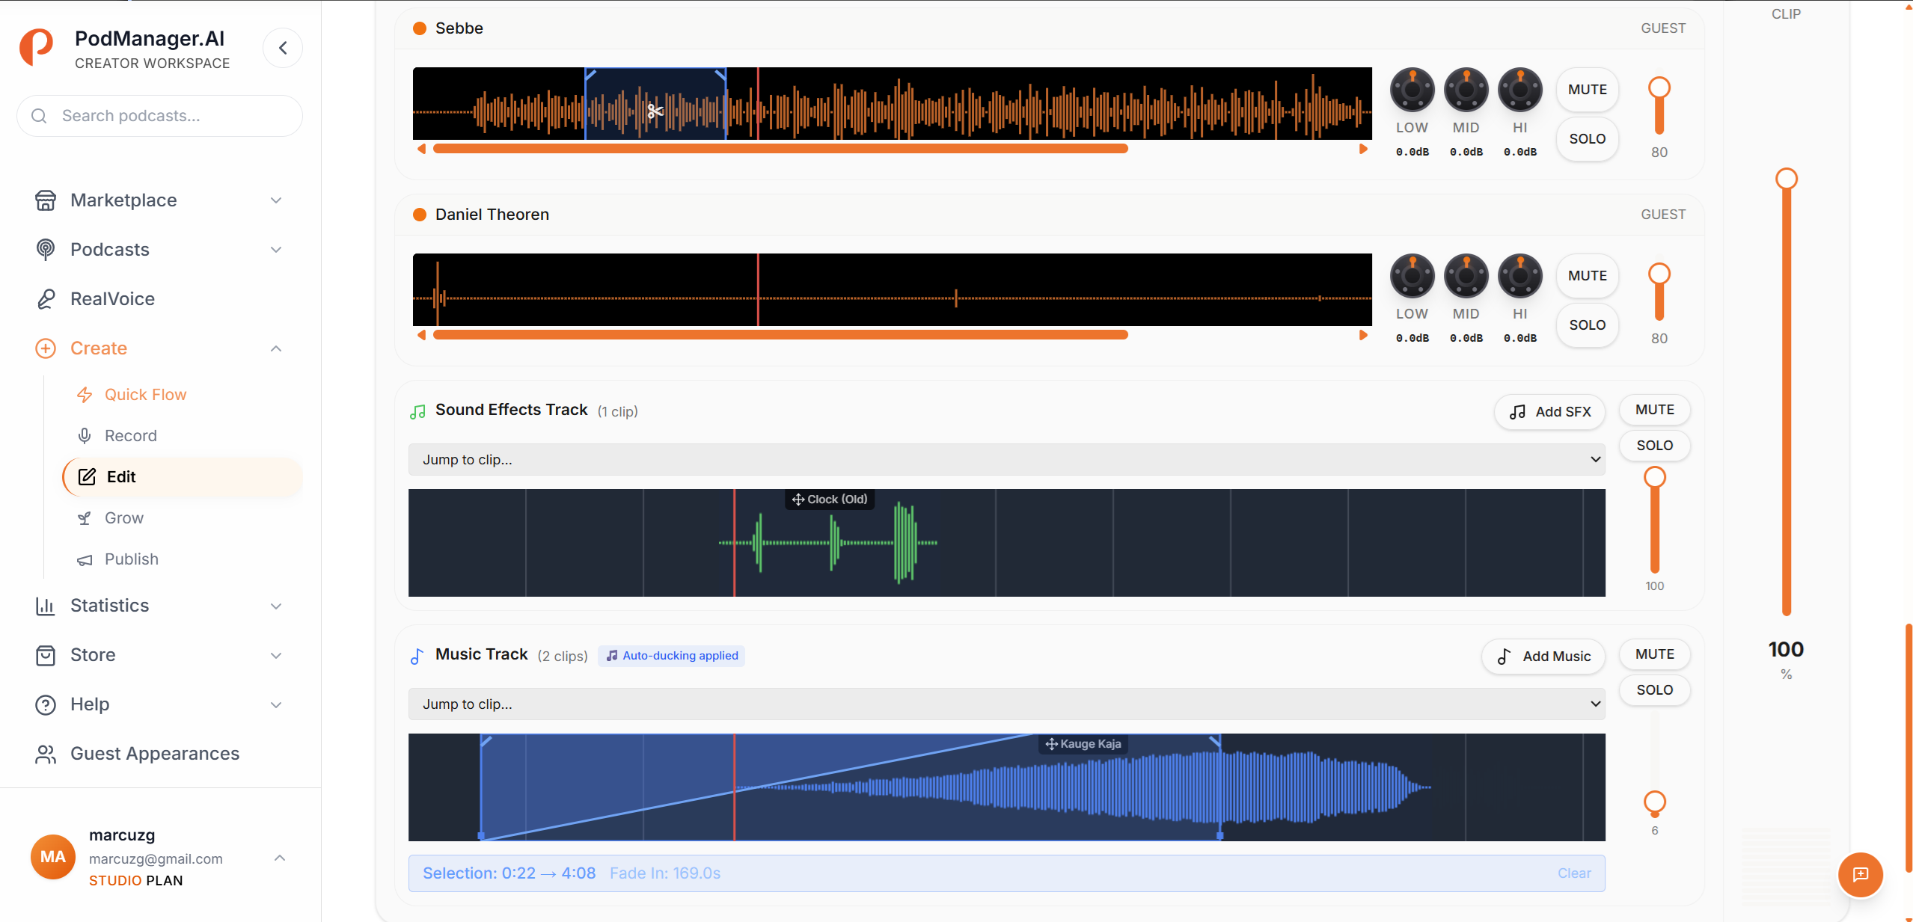Click the Guest Appearances people icon
The height and width of the screenshot is (922, 1913).
tap(46, 754)
